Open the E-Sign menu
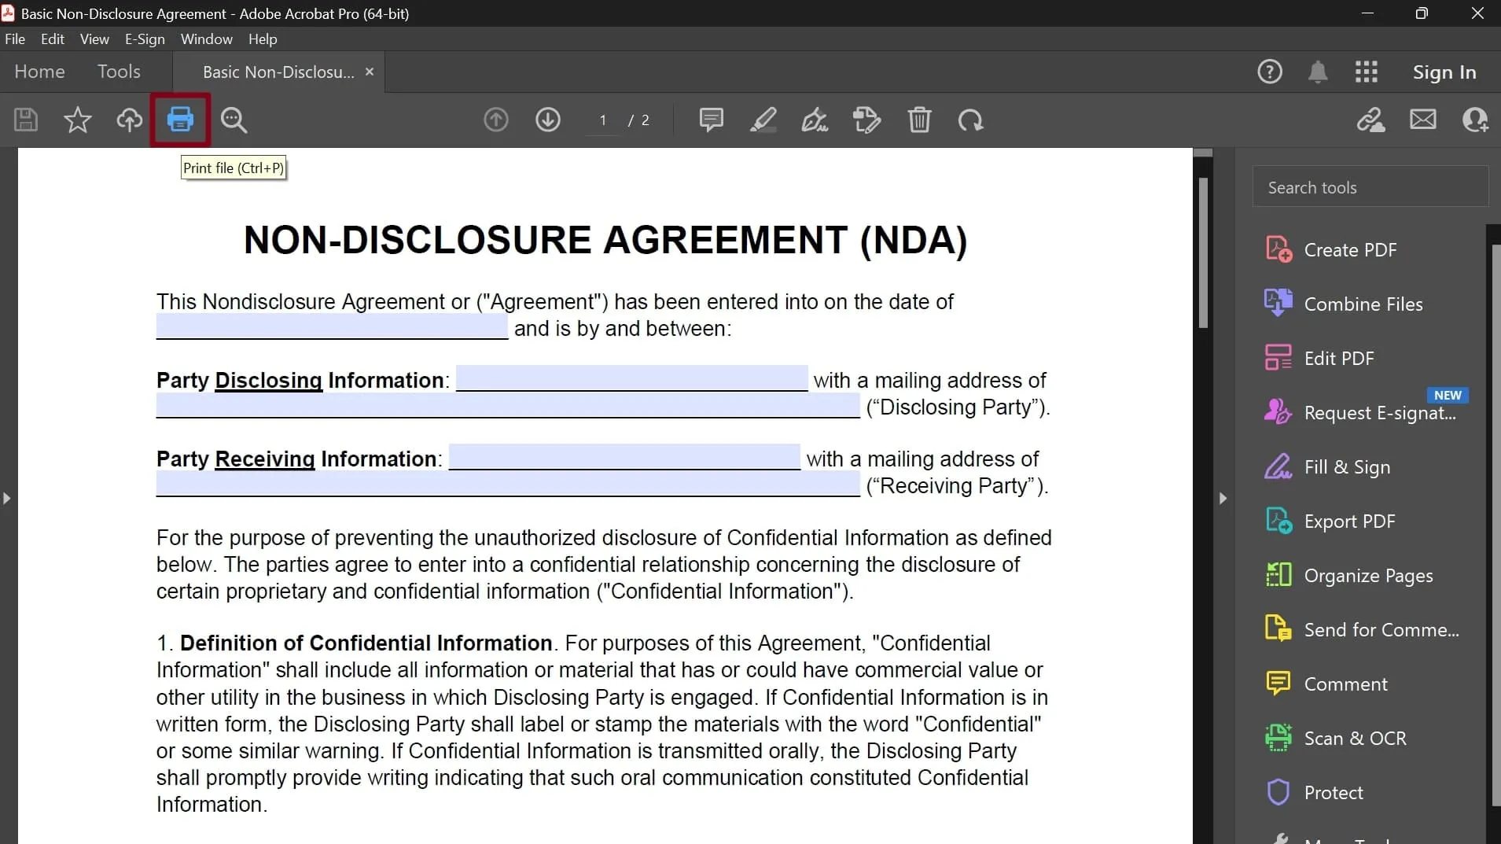The image size is (1501, 844). click(x=145, y=39)
